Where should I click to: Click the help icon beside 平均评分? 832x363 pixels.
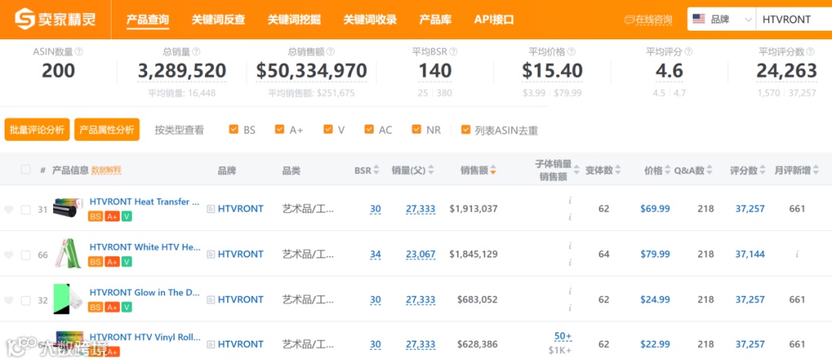[x=688, y=52]
